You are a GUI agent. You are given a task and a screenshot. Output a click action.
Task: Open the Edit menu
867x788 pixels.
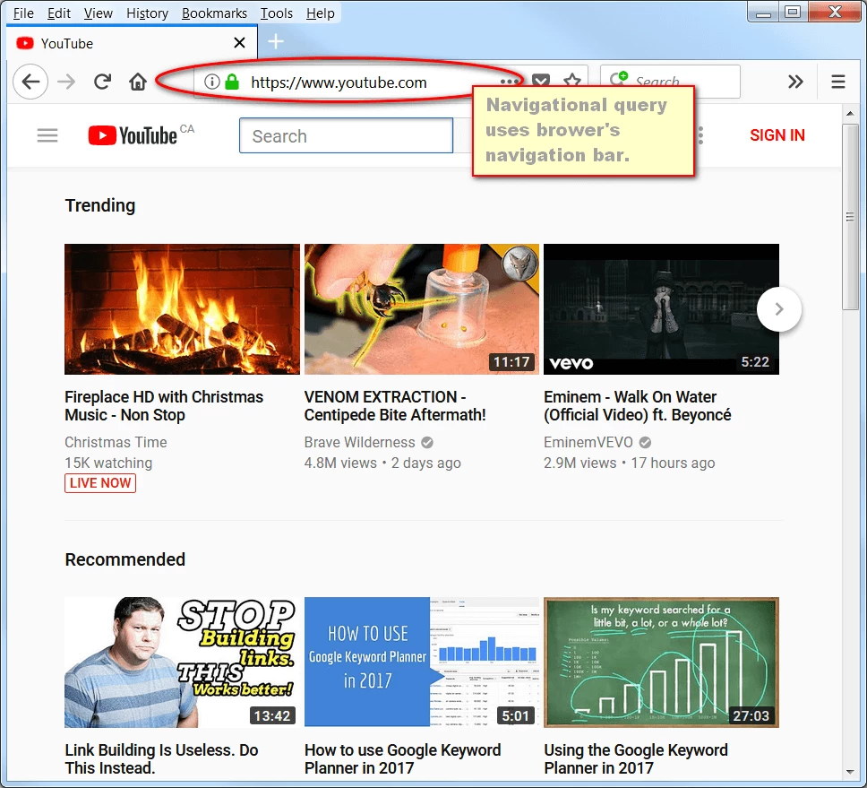58,13
